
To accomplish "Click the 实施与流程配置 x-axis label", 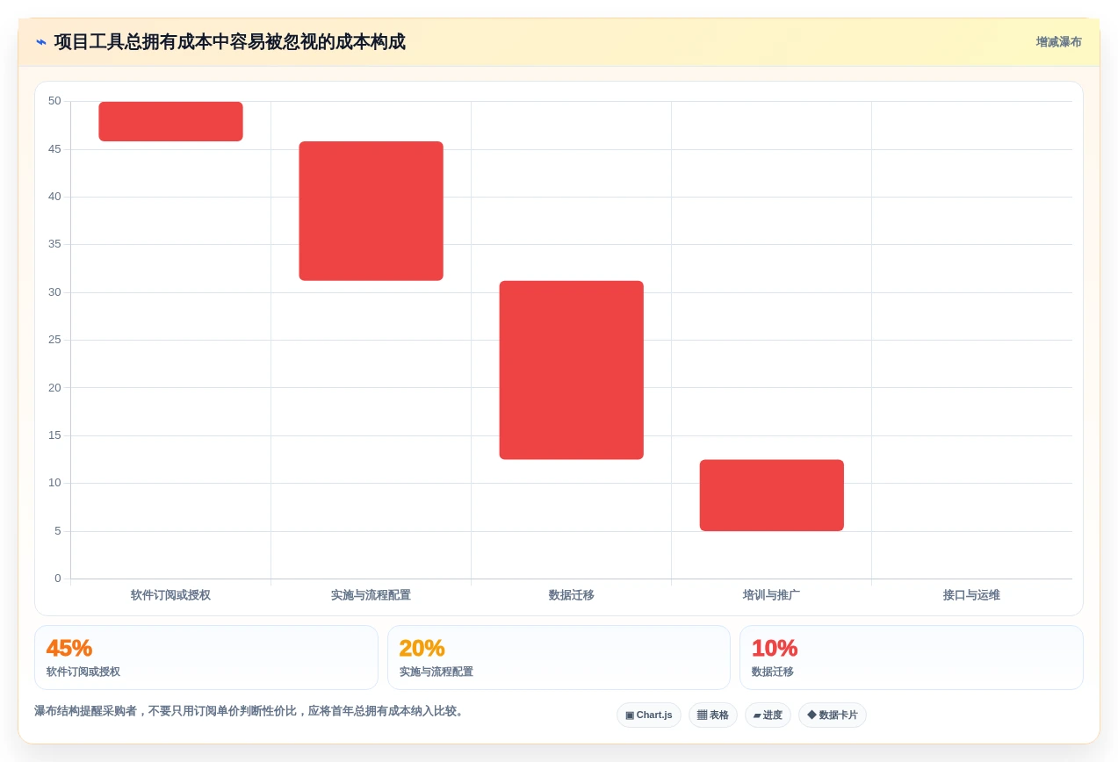I will click(371, 595).
